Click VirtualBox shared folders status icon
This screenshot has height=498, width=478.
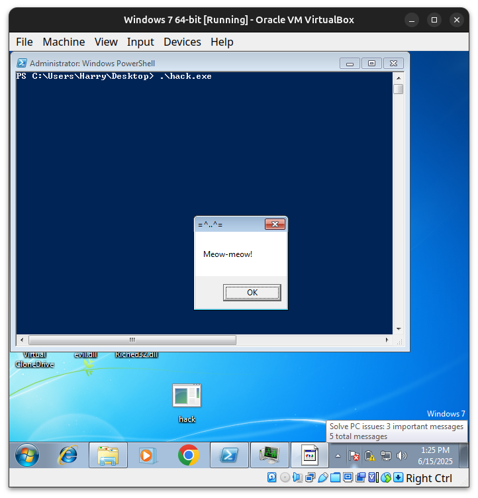(336, 477)
